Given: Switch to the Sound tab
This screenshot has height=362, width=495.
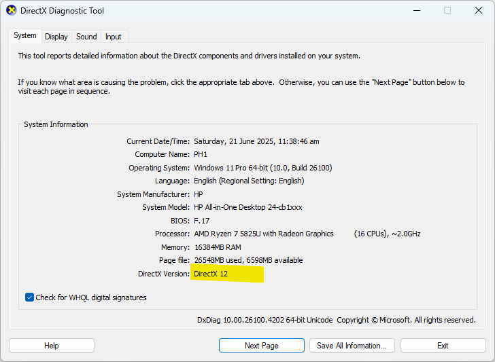Looking at the screenshot, I should point(86,37).
